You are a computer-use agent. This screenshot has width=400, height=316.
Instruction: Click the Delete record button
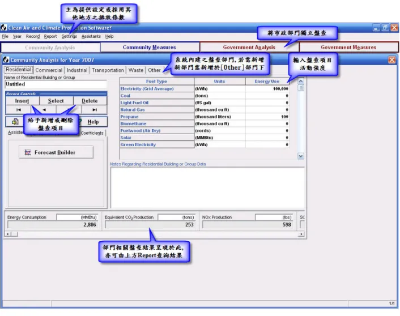[x=90, y=101]
